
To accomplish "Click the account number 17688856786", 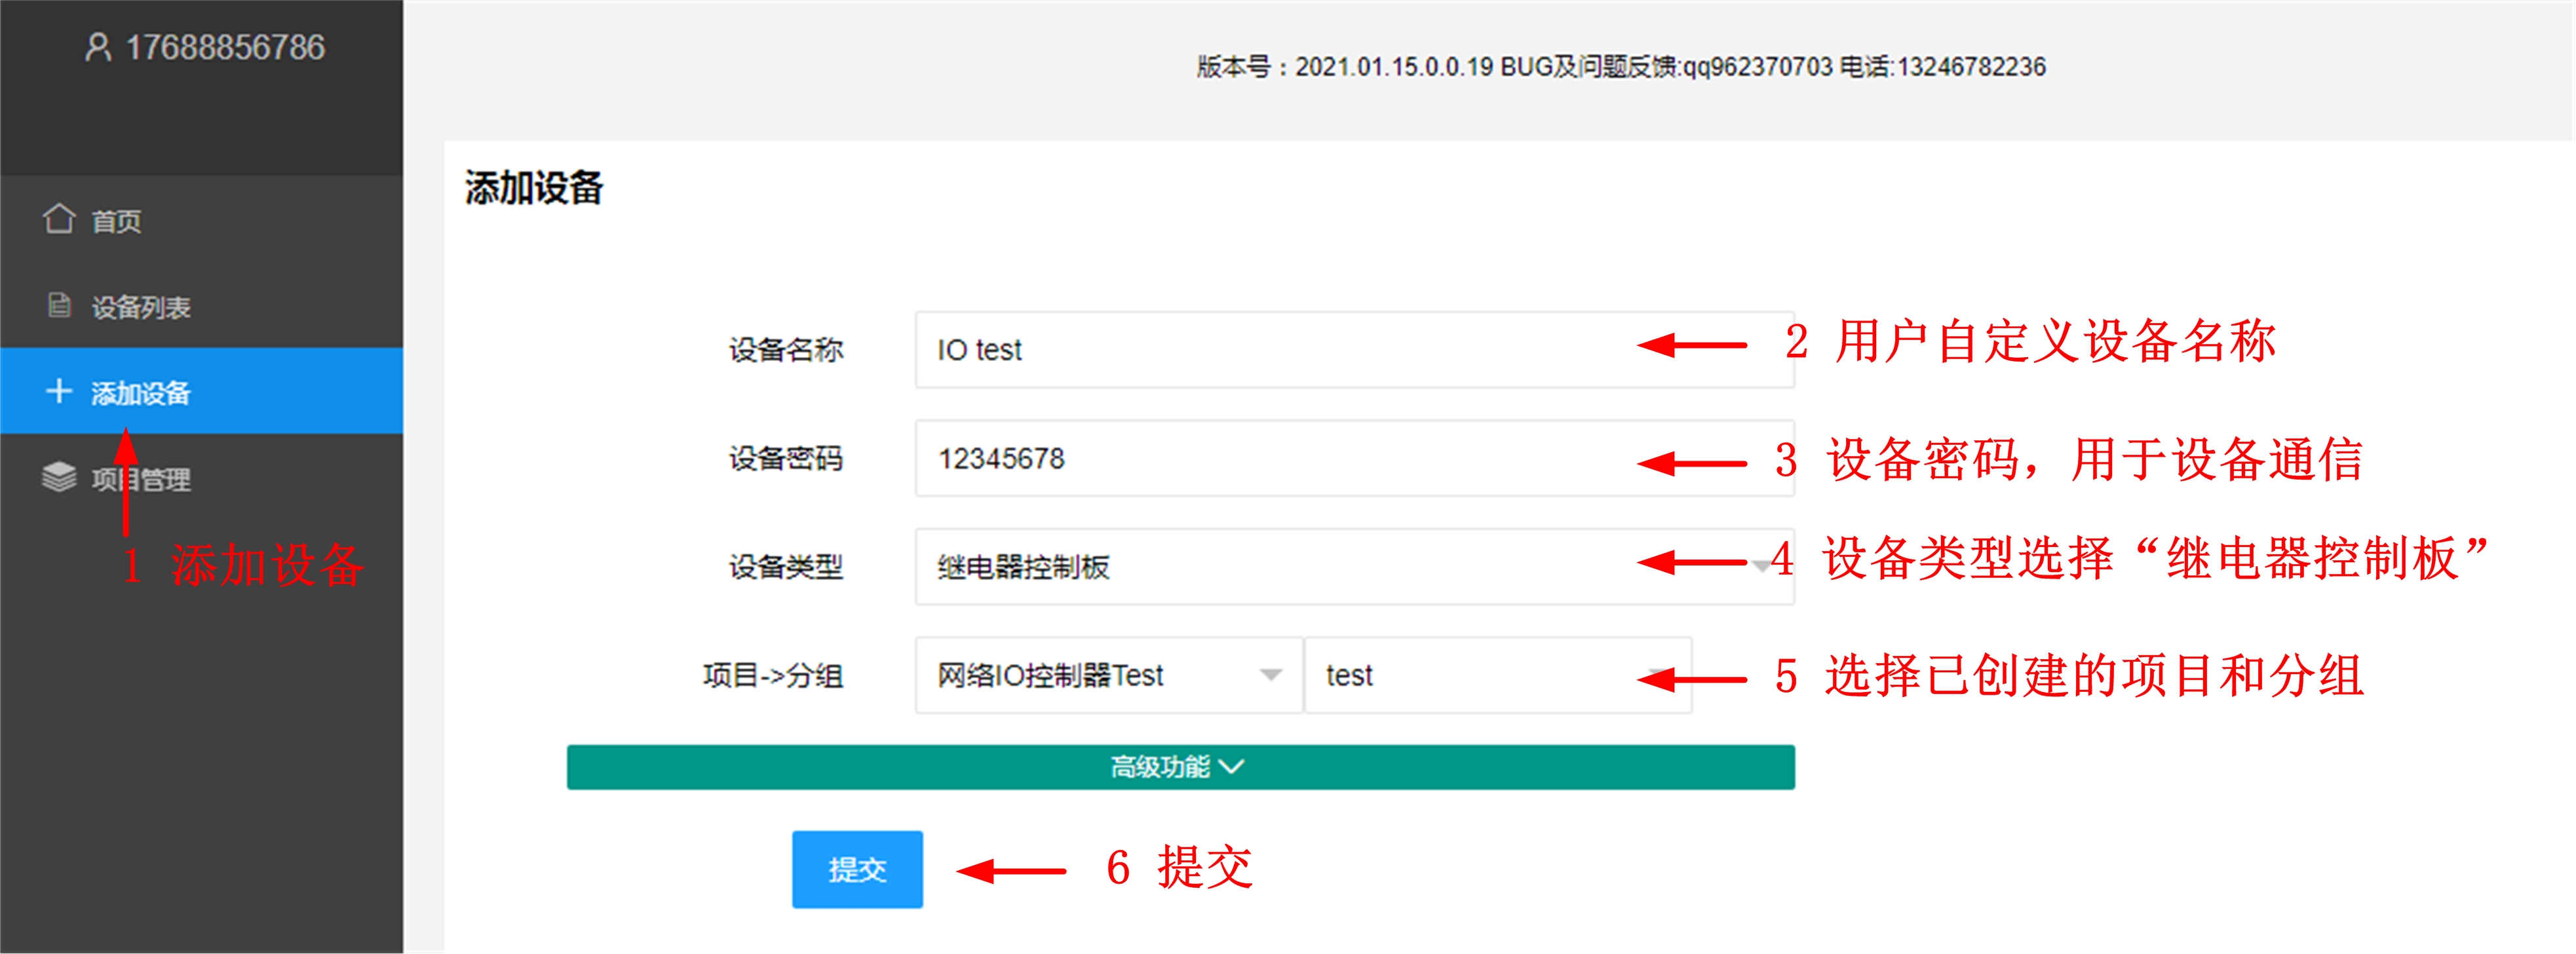I will [225, 47].
